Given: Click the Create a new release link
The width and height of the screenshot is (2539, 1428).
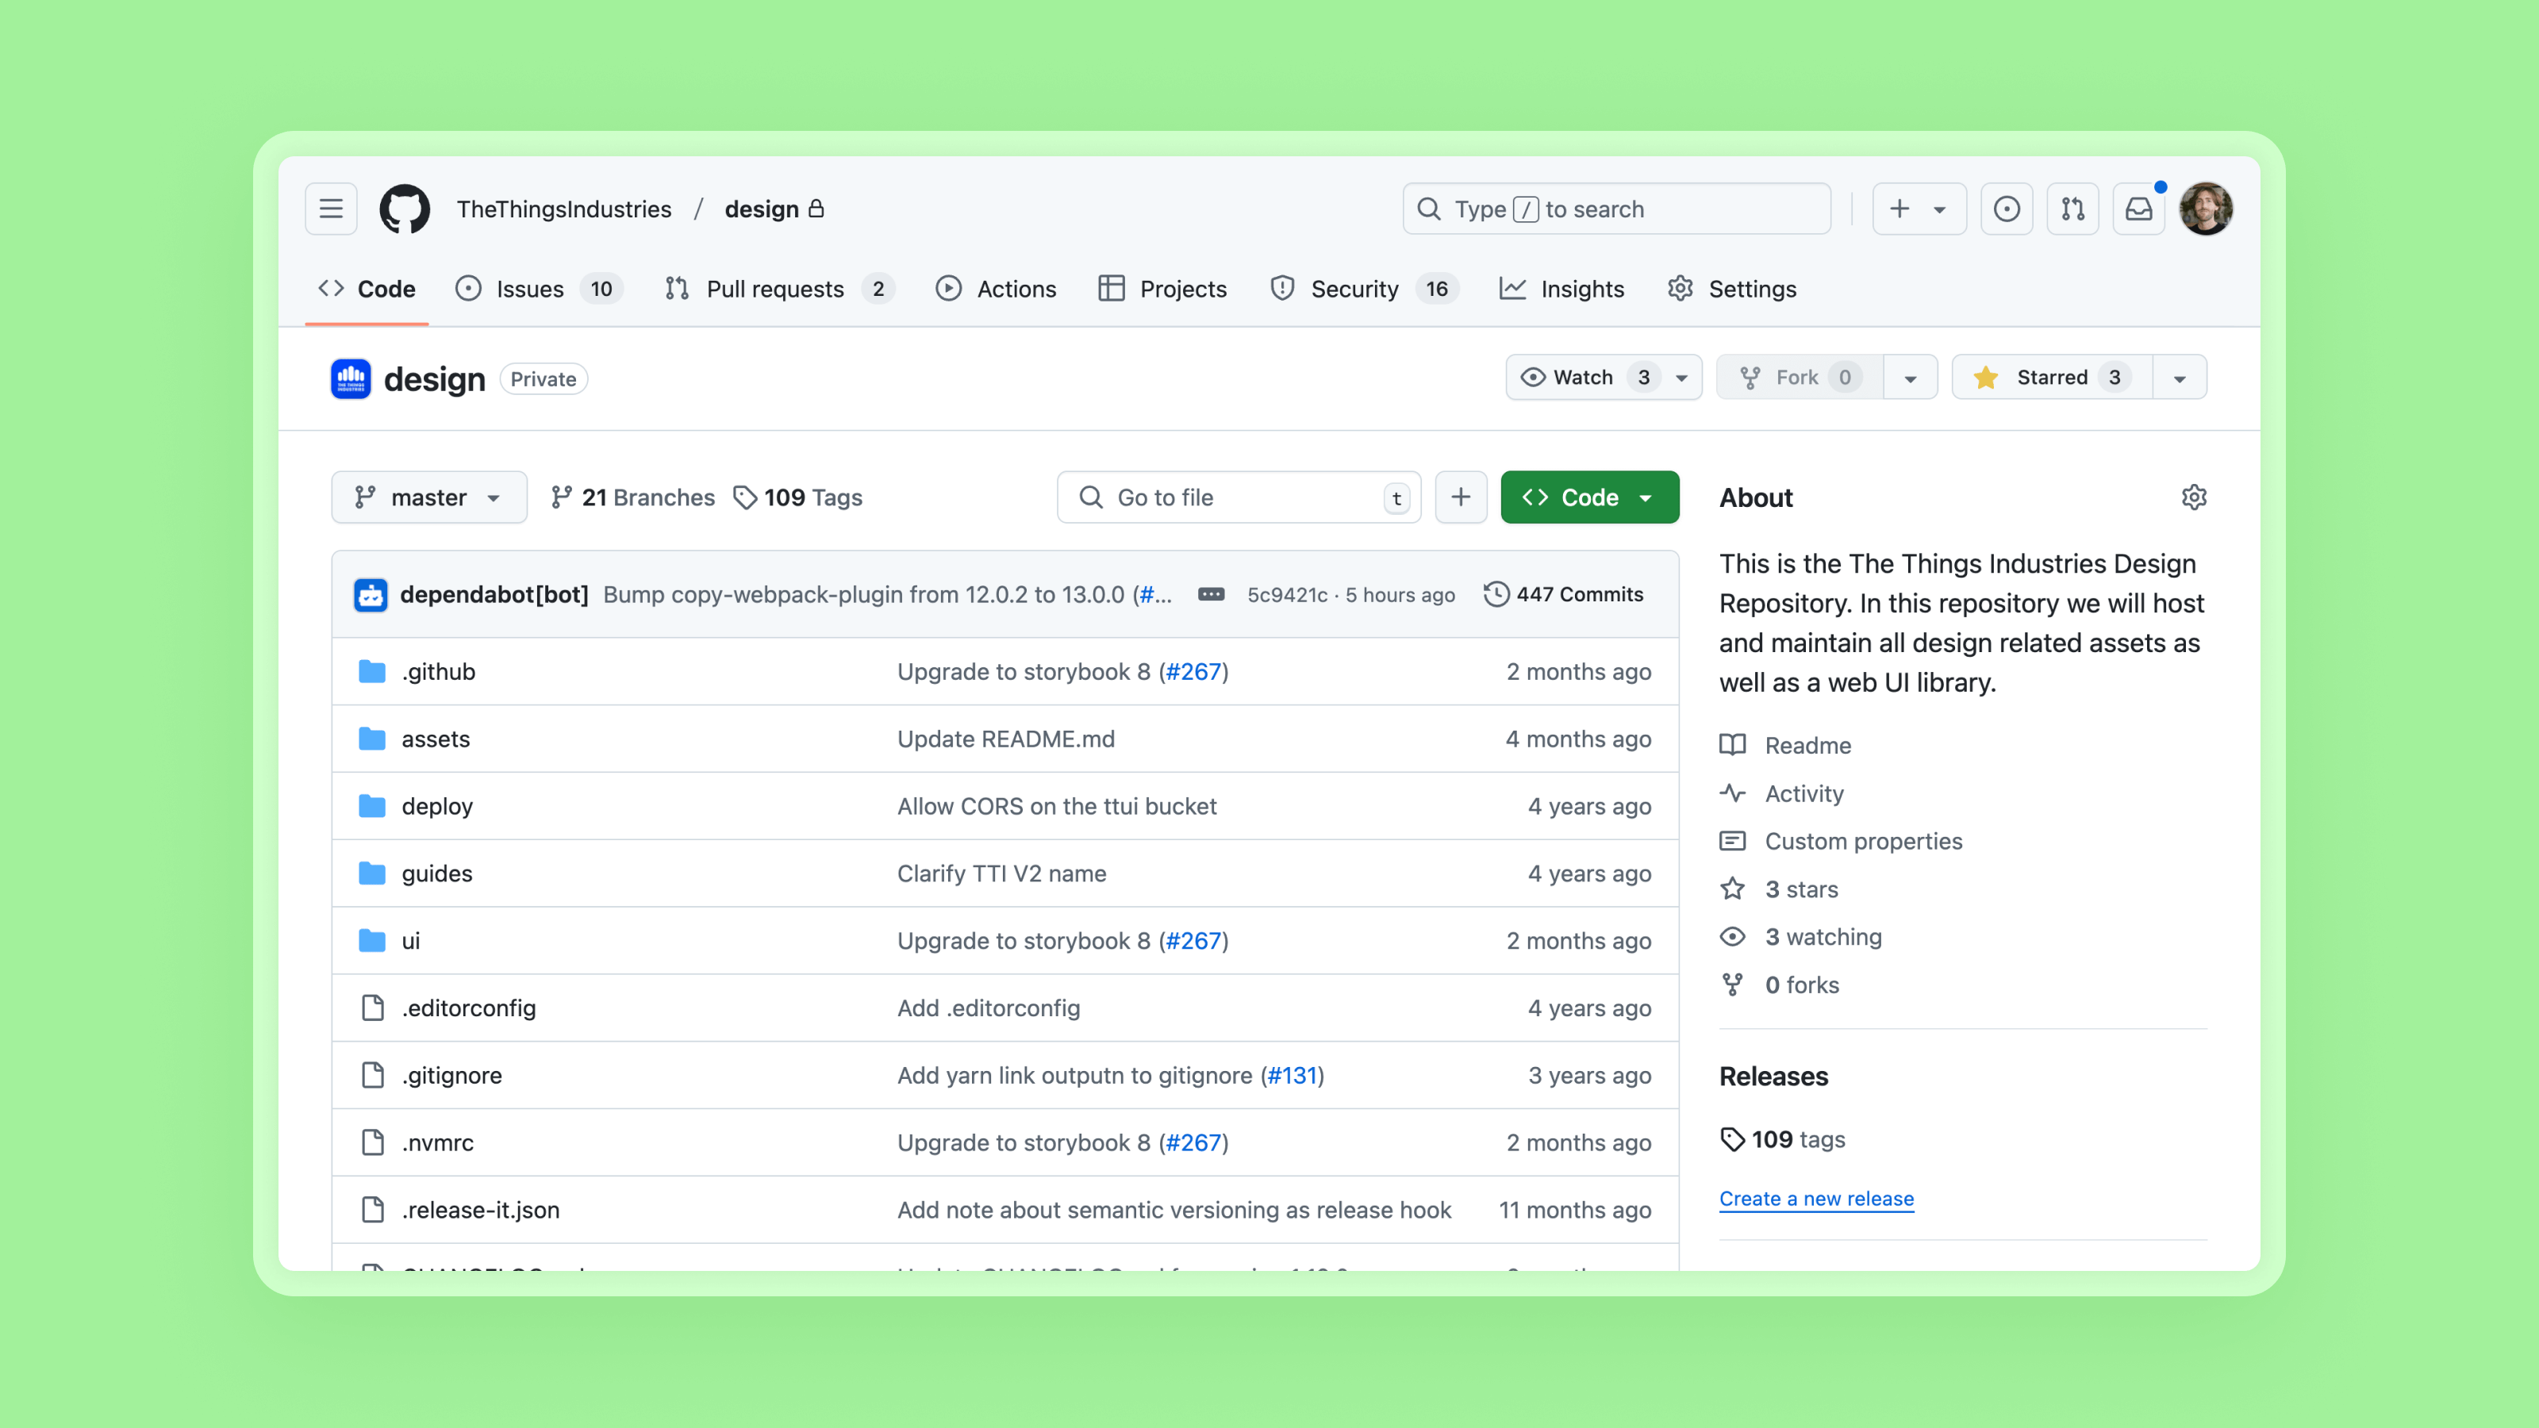Looking at the screenshot, I should coord(1815,1199).
